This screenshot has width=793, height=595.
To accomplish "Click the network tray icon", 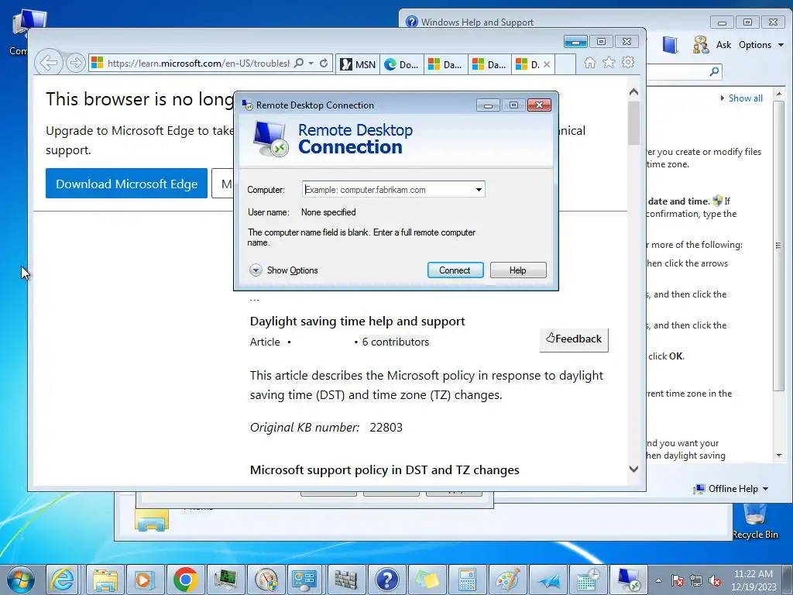I will click(x=696, y=580).
